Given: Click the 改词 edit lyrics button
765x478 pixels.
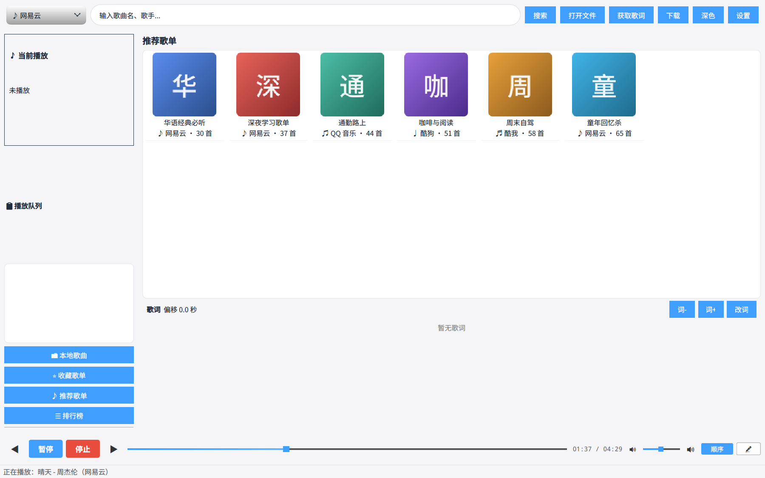Looking at the screenshot, I should pyautogui.click(x=742, y=310).
